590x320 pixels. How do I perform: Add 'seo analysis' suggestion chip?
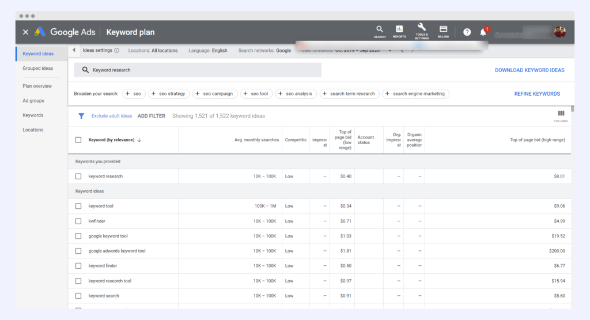pos(296,94)
